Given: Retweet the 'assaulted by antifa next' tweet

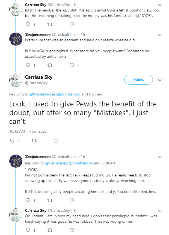Looking at the screenshot, I should coord(50,65).
